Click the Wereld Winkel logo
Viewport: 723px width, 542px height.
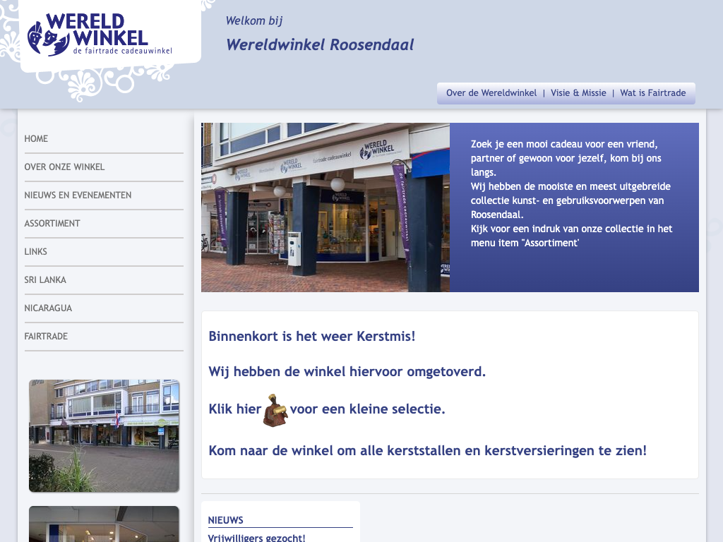click(99, 35)
